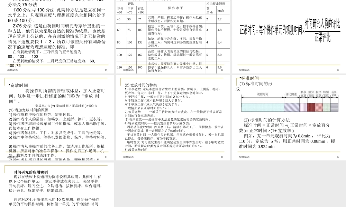Select slide 15 with the 评比 rating table

[x=173, y=37]
